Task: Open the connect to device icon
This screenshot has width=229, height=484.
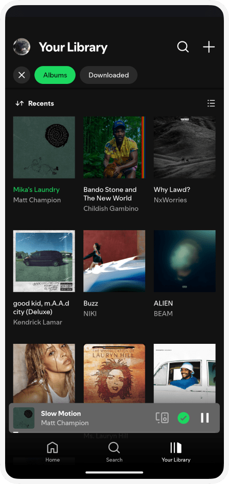Action: coord(162,417)
